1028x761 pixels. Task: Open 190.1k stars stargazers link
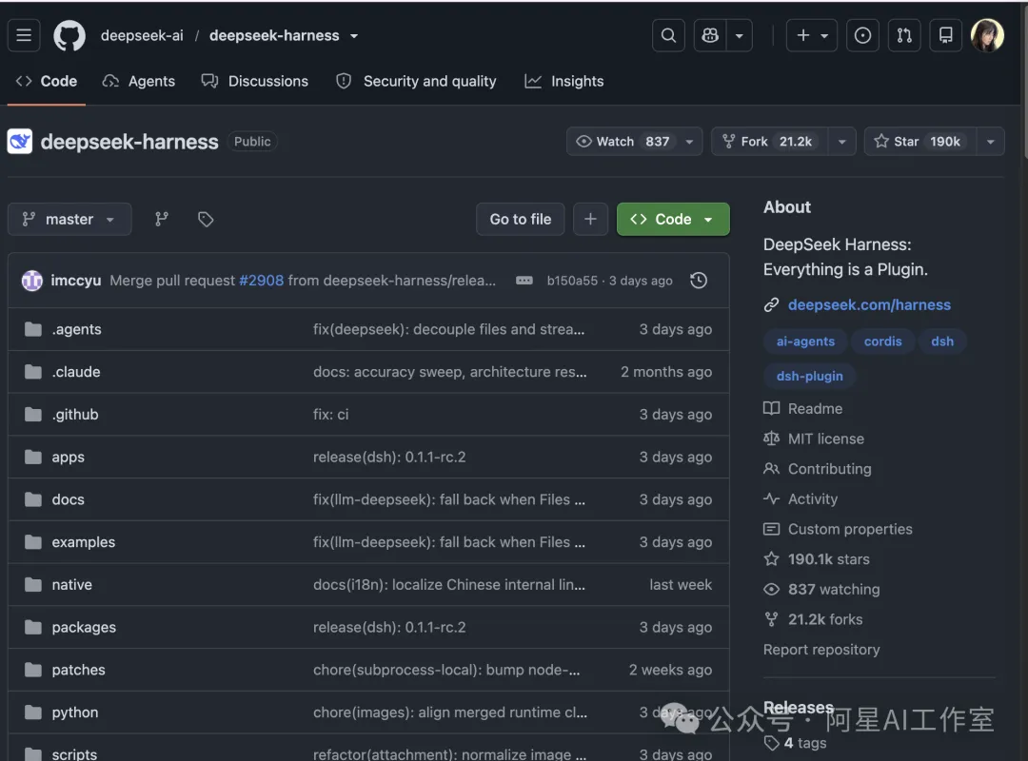817,559
